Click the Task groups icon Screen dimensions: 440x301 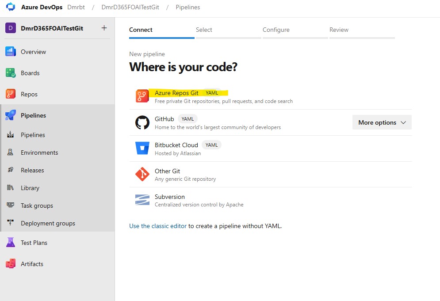pyautogui.click(x=10, y=206)
